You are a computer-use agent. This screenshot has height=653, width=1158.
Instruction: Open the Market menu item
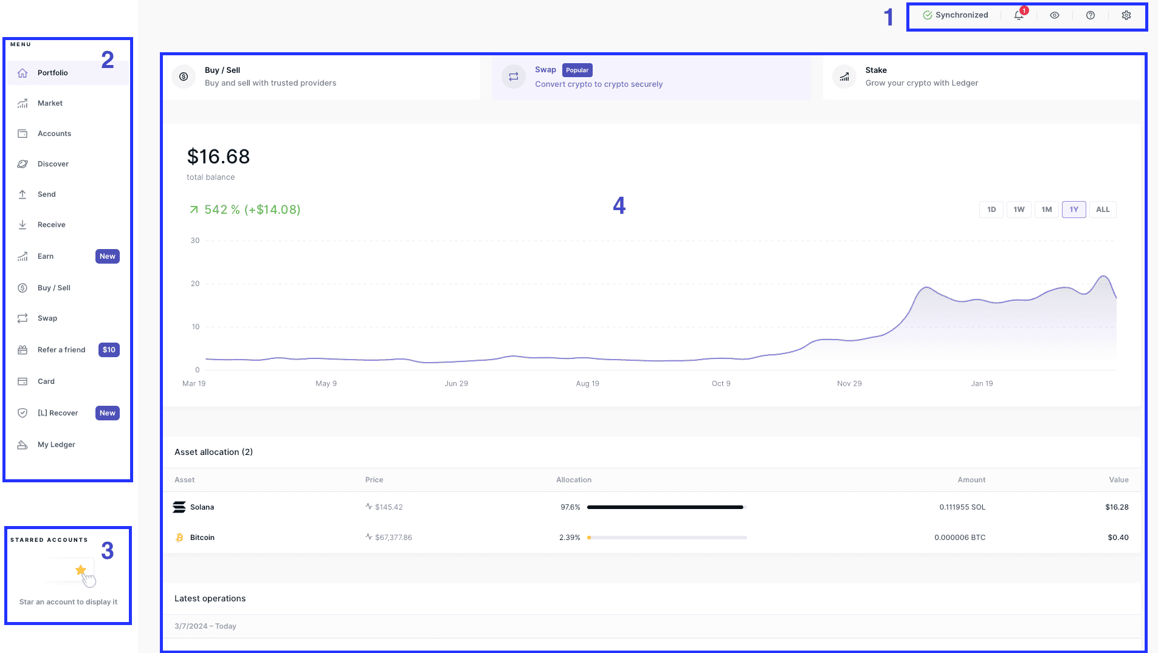(x=50, y=103)
